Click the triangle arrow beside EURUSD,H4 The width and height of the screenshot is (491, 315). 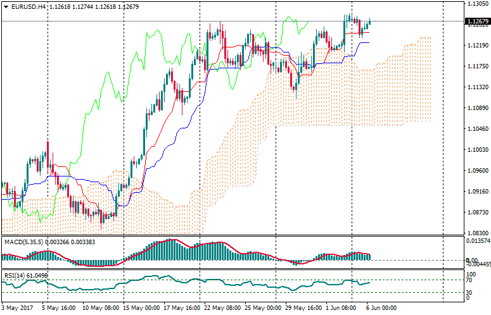[5, 7]
